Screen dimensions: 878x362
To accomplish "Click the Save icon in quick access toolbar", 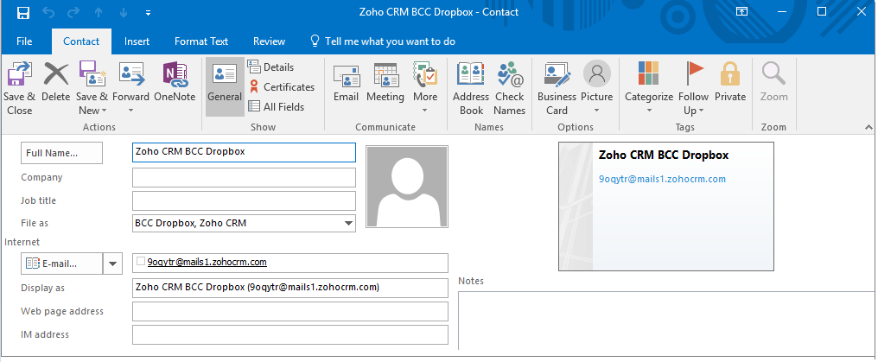I will point(23,12).
